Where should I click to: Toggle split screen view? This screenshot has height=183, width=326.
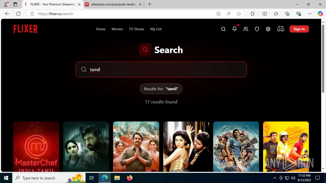point(265,14)
